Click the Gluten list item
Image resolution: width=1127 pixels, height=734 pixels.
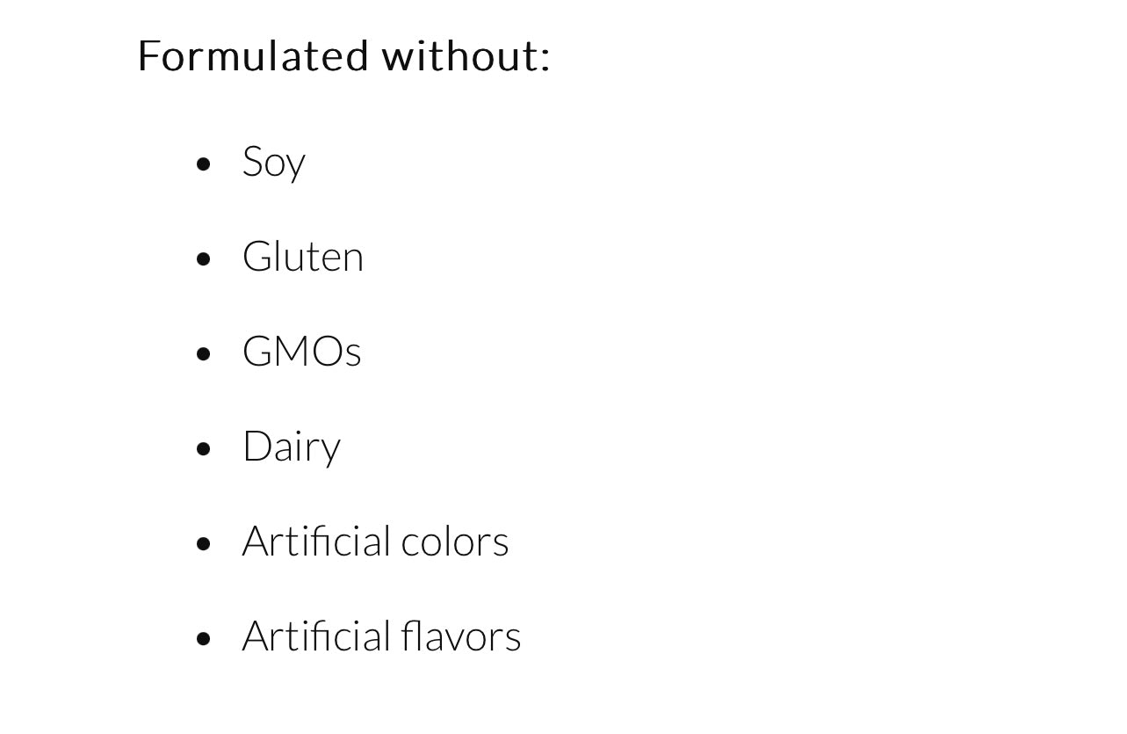(x=303, y=256)
